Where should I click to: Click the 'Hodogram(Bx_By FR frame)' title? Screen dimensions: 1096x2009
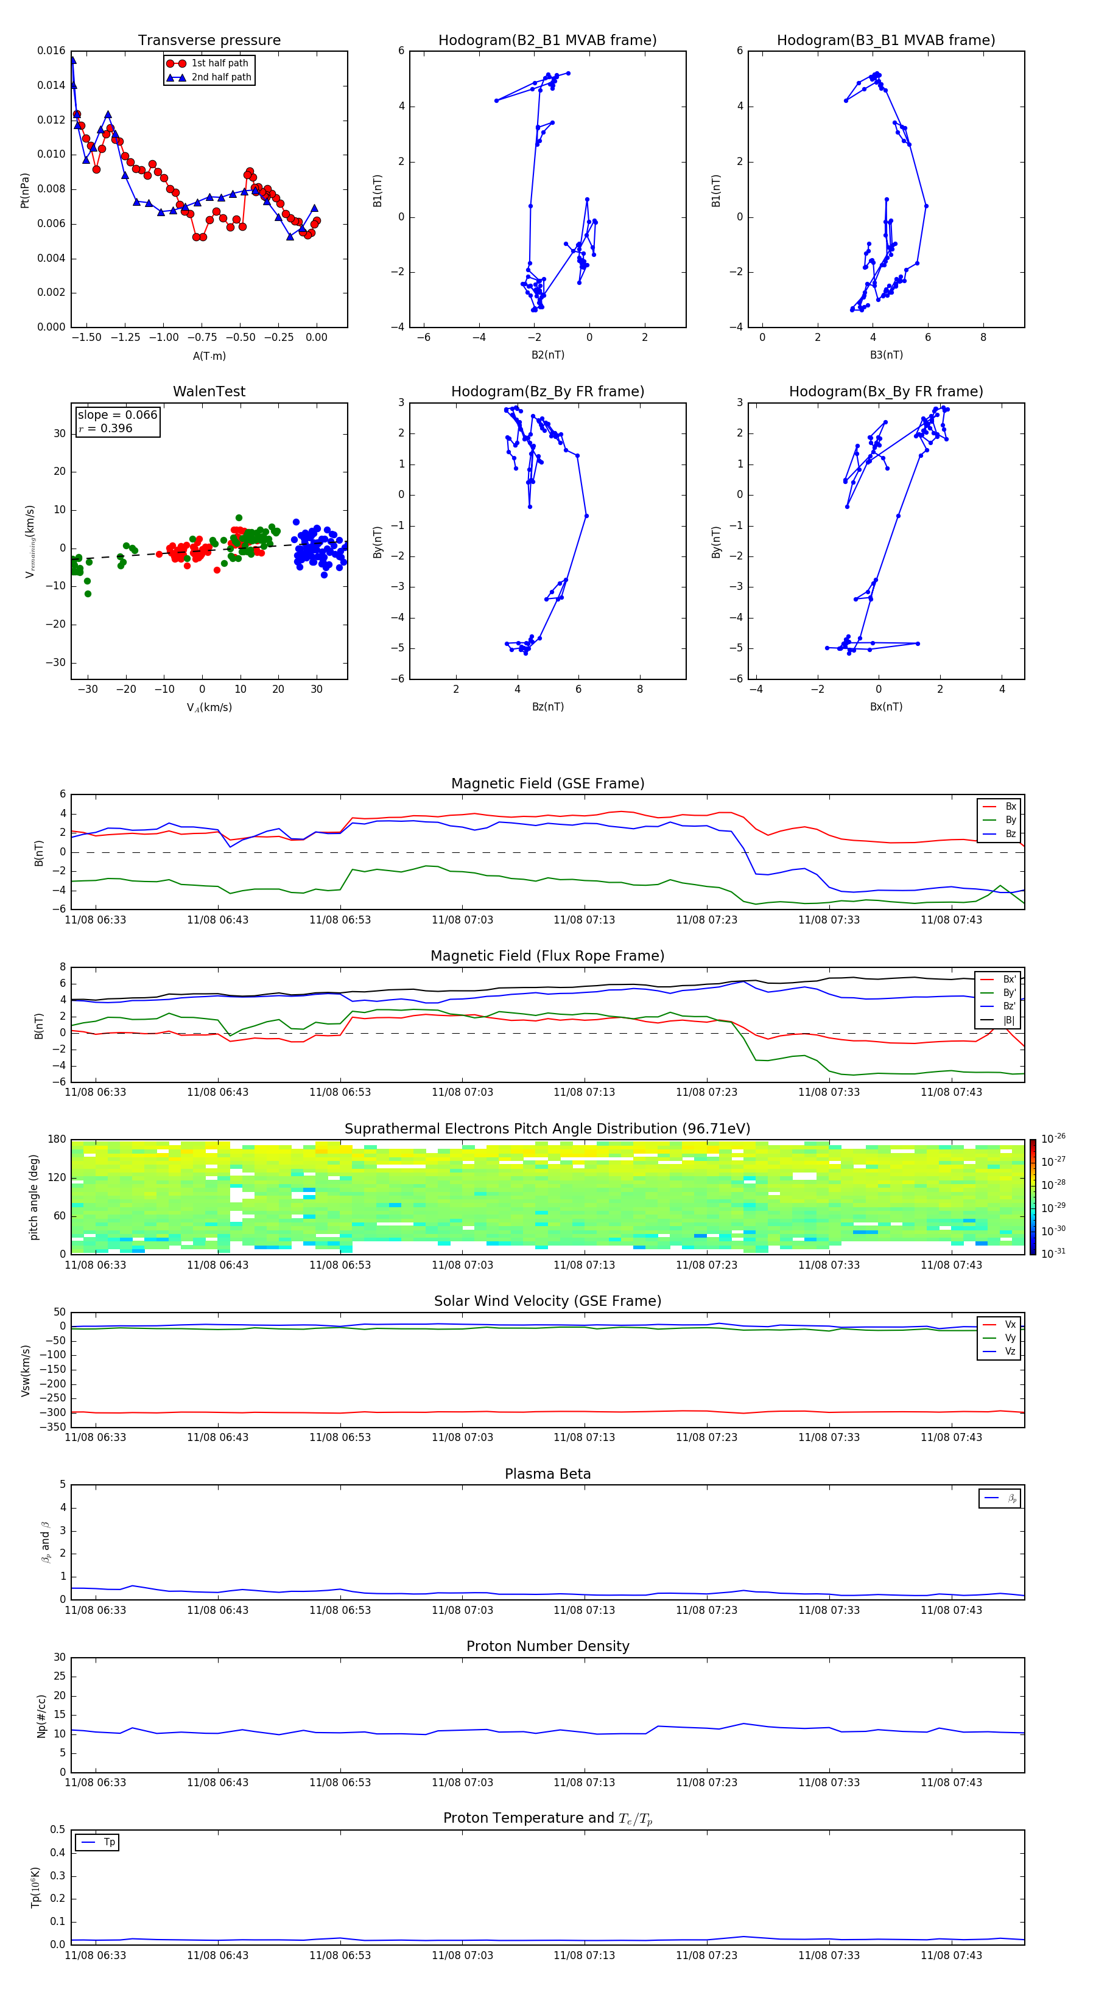886,391
